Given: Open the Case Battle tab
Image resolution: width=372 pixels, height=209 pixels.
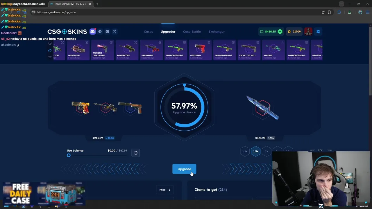Looking at the screenshot, I should 192,32.
